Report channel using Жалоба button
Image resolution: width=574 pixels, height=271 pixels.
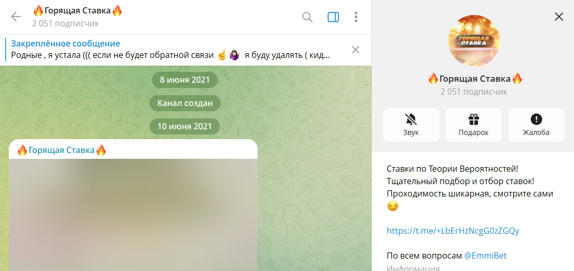click(x=536, y=125)
